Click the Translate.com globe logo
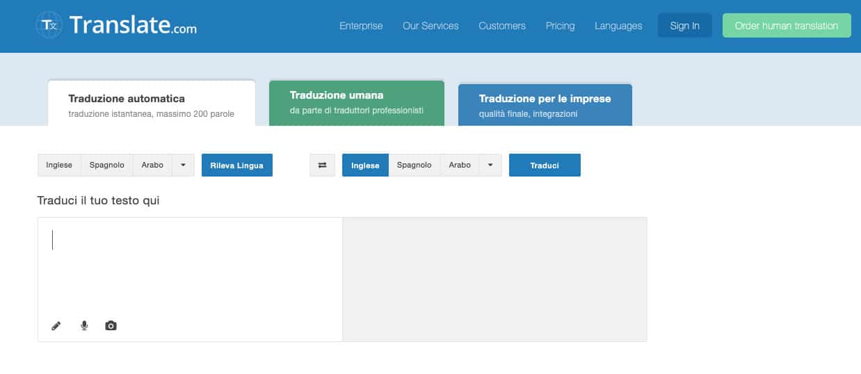Viewport: 861px width, 374px height. coord(50,26)
